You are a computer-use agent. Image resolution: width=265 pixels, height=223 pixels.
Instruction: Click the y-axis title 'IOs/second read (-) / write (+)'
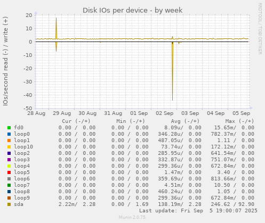coord(5,61)
